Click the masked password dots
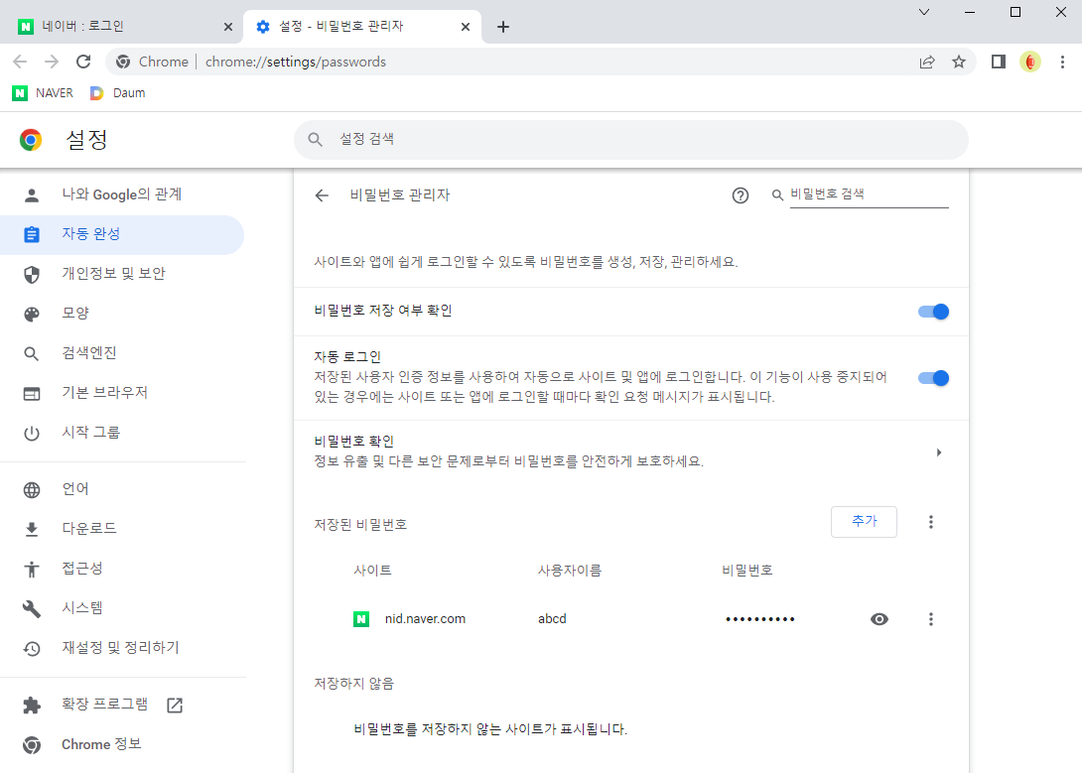The width and height of the screenshot is (1082, 773). pyautogui.click(x=759, y=619)
